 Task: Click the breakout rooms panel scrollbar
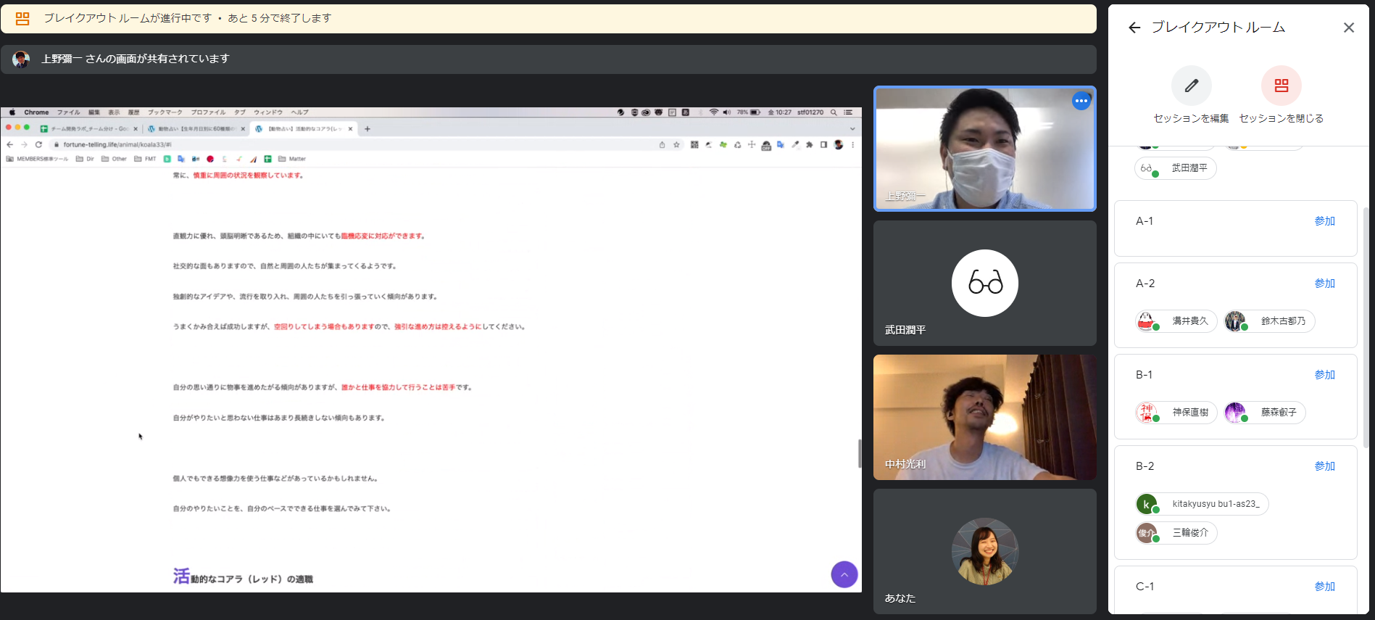click(x=1366, y=326)
